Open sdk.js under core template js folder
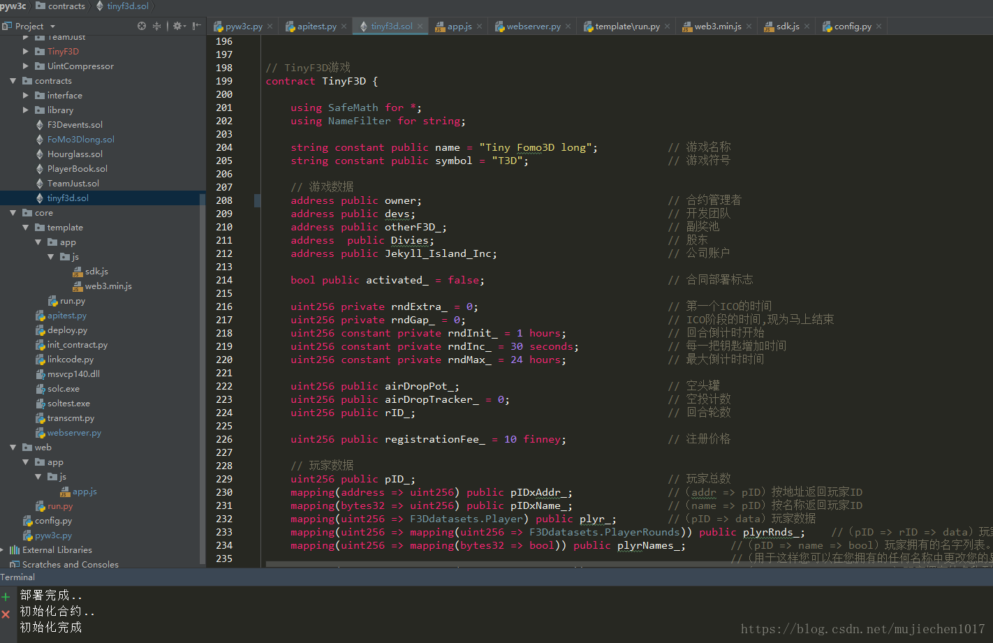The width and height of the screenshot is (993, 643). tap(96, 272)
